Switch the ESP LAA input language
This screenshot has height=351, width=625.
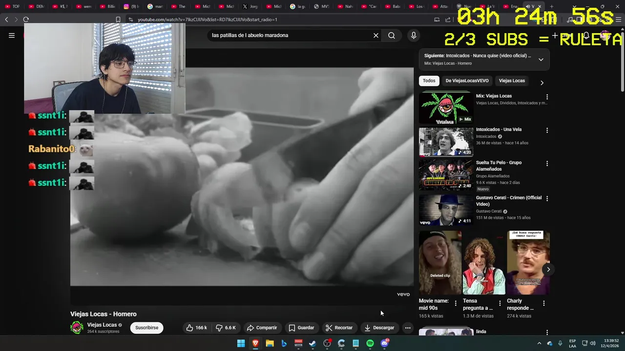(572, 343)
